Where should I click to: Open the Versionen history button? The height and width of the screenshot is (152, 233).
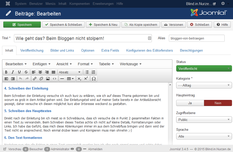tap(174, 25)
